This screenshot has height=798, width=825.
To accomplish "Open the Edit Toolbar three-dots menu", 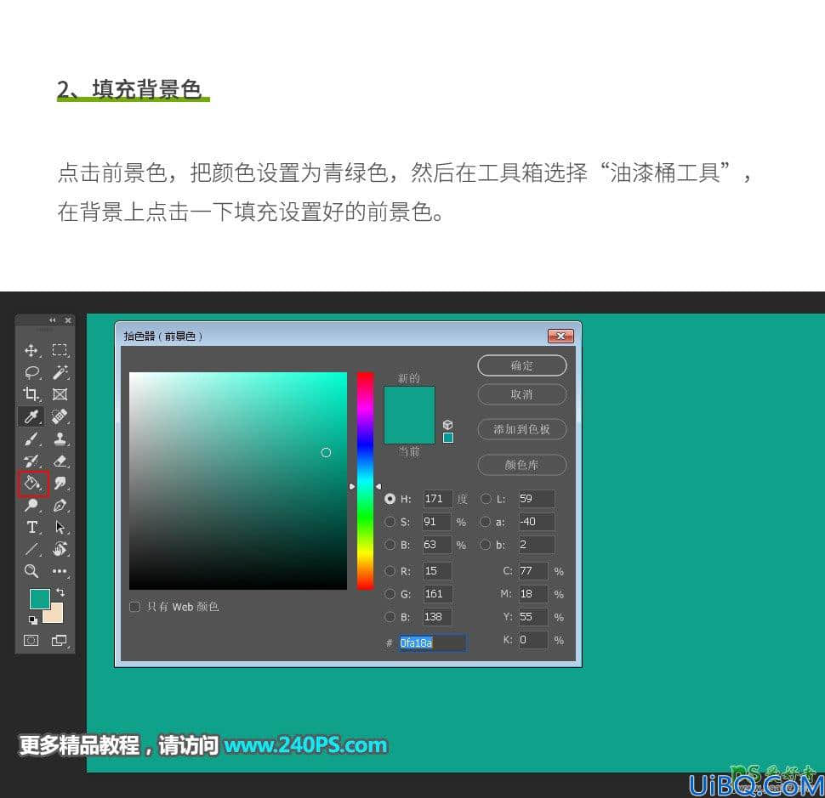I will (x=60, y=571).
